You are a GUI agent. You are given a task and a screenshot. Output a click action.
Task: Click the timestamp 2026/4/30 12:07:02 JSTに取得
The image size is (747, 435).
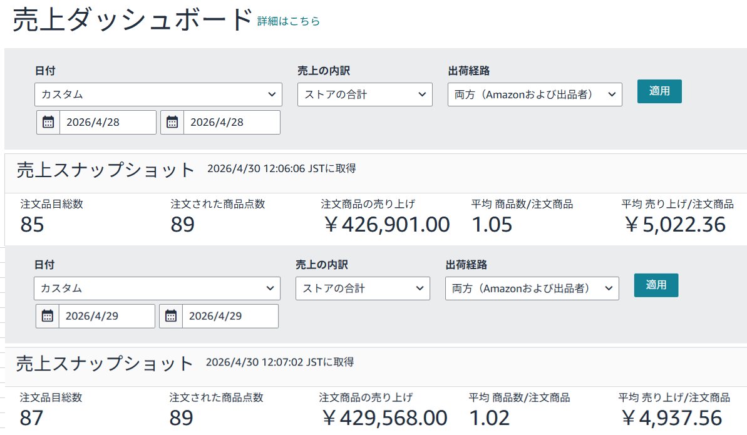pos(280,362)
